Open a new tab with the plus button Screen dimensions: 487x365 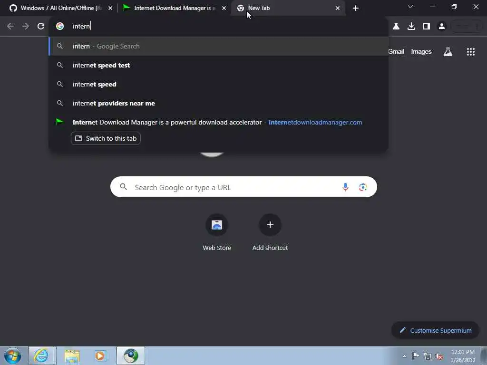(x=356, y=8)
